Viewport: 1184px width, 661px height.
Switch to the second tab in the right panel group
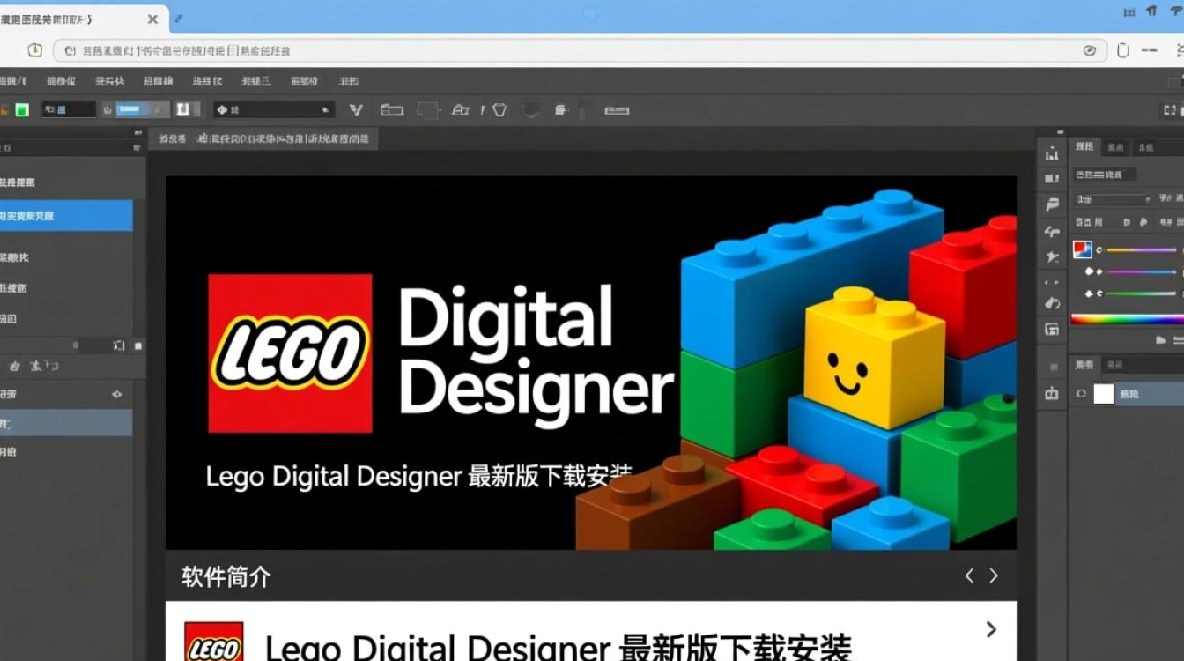[x=1115, y=147]
